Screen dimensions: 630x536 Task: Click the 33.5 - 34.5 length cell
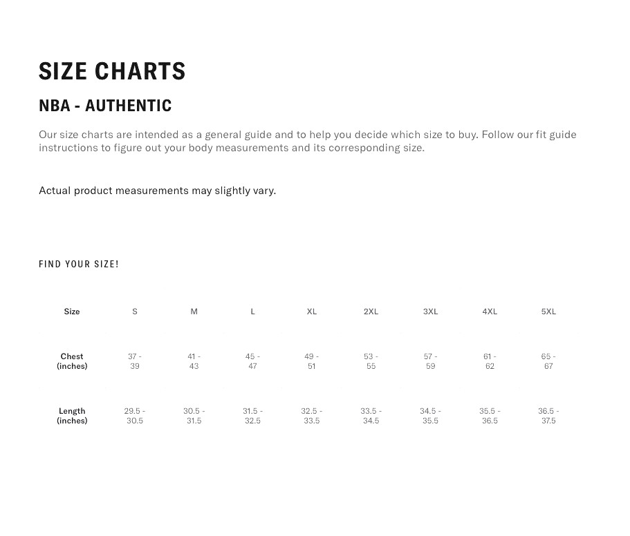(x=371, y=416)
